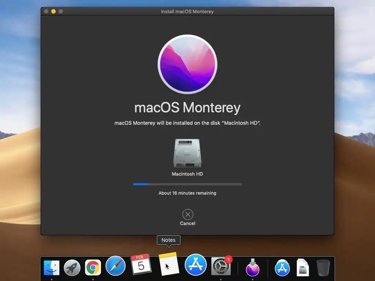375x281 pixels.
Task: Click the Notes tooltip label above Dock
Action: tap(168, 240)
